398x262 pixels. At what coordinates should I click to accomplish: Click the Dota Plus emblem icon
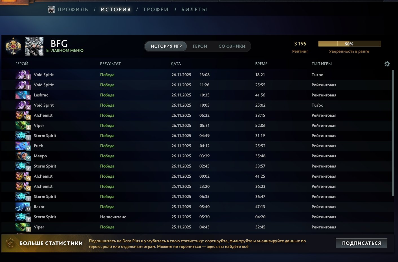[x=10, y=243]
